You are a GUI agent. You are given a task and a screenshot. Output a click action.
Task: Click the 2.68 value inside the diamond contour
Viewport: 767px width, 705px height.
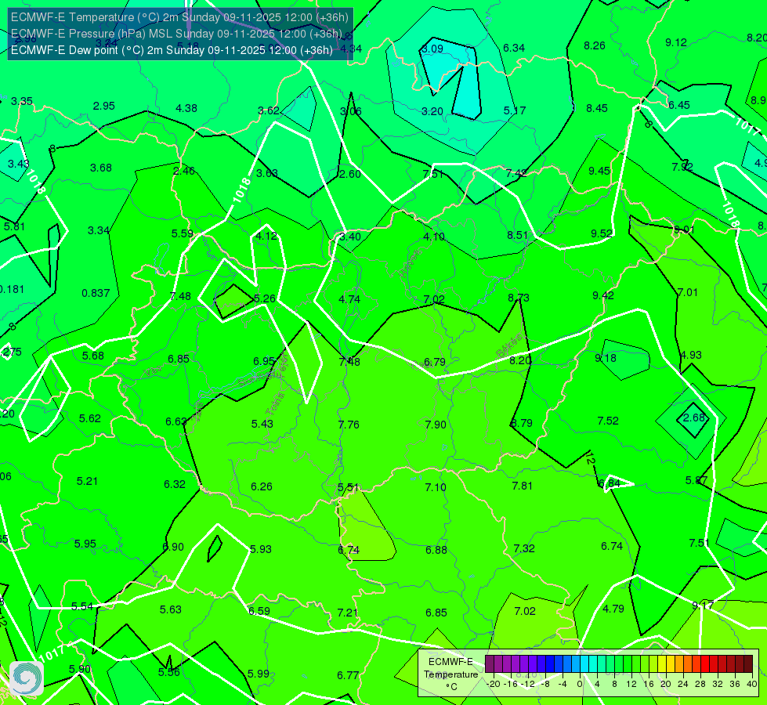pos(694,418)
